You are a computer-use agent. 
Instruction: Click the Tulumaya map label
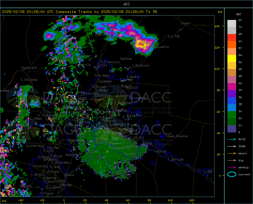click(105, 81)
